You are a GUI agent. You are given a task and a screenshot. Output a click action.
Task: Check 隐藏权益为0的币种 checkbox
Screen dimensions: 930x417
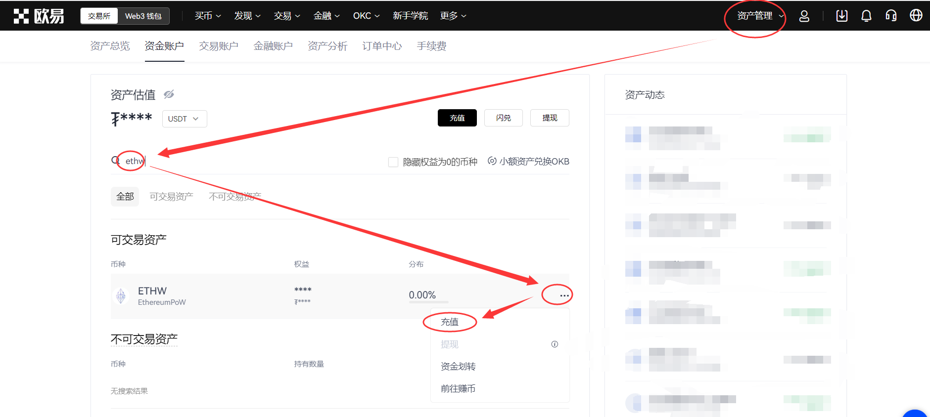tap(393, 162)
